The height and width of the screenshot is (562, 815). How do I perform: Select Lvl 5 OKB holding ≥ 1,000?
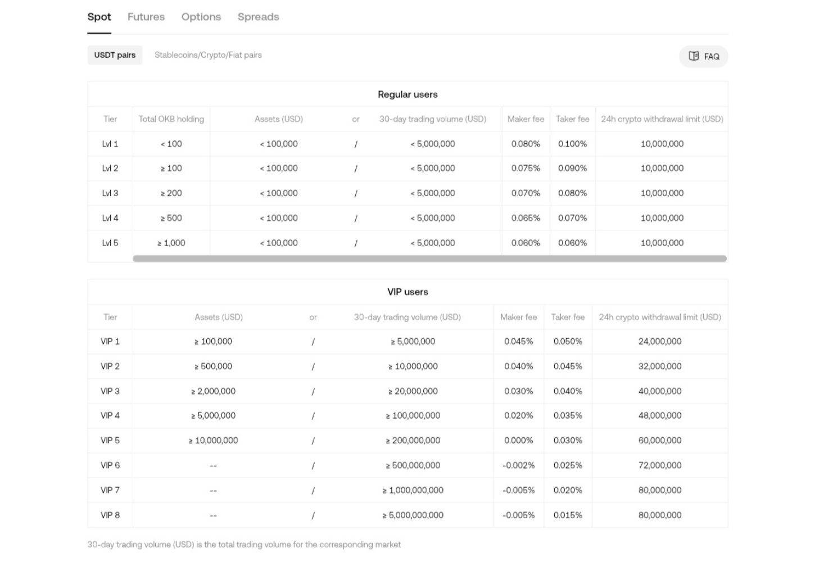(x=171, y=243)
